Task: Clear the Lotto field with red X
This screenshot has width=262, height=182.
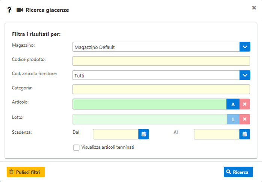Action: [245, 119]
